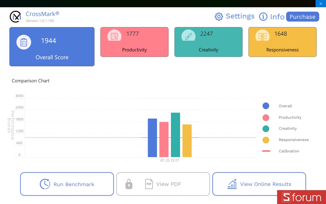326x204 pixels.
Task: Click the Version 1.0.1.105 text
Action: (40, 21)
